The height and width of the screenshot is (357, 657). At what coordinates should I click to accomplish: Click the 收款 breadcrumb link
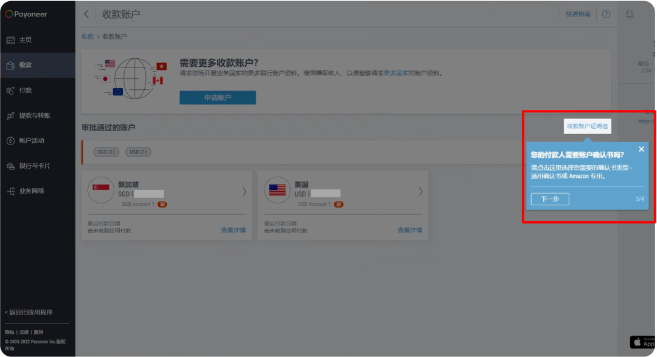click(x=88, y=36)
